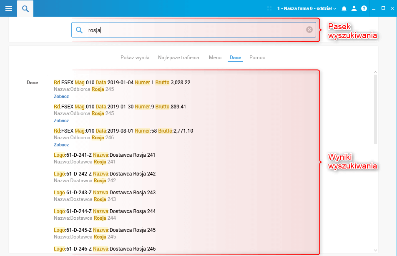Viewport: 397px width, 256px height.
Task: Click 'Zobacz' under the 2019-01-04 invoice
Action: pyautogui.click(x=61, y=96)
